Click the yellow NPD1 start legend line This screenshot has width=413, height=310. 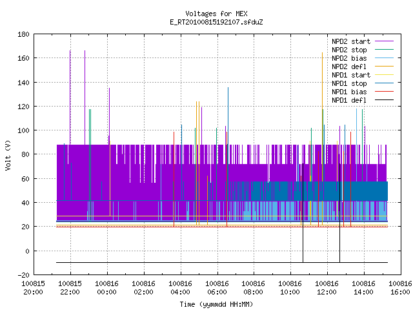(384, 75)
